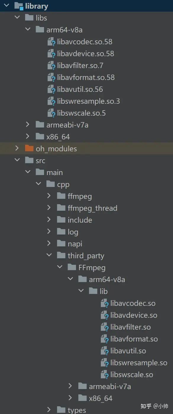Click the libavutil.so.56 library icon
This screenshot has width=173, height=414.
(51, 89)
